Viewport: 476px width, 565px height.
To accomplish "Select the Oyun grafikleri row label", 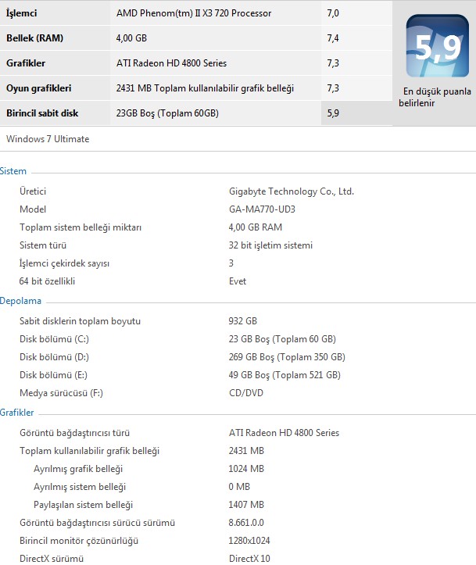I will [x=38, y=88].
